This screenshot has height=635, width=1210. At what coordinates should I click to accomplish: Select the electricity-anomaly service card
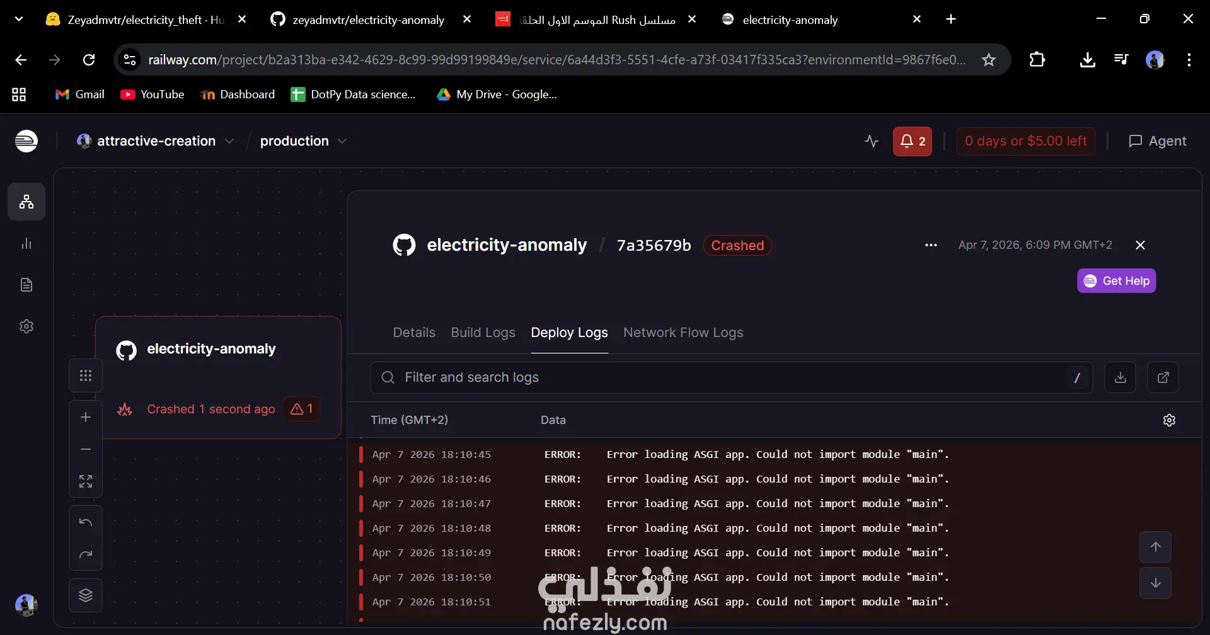point(218,377)
